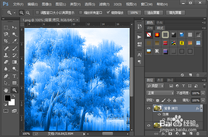Switch to the 通道 tab
Viewport: 208px width, 137px height.
[x=160, y=80]
